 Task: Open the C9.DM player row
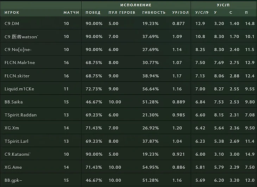pos(128,24)
